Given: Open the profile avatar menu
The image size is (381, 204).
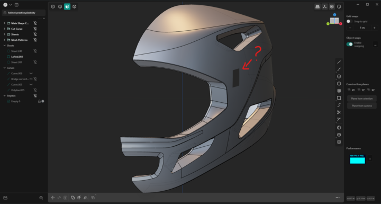Looking at the screenshot, I should tap(5, 5).
